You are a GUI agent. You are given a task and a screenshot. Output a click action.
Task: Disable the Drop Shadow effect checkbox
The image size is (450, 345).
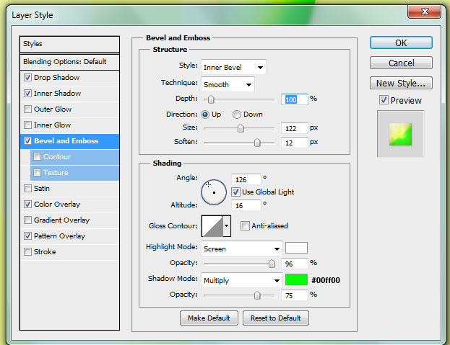pyautogui.click(x=27, y=78)
